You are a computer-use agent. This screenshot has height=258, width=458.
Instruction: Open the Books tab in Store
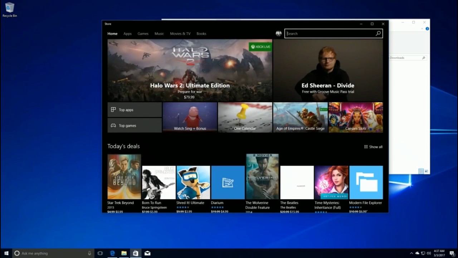pyautogui.click(x=201, y=34)
